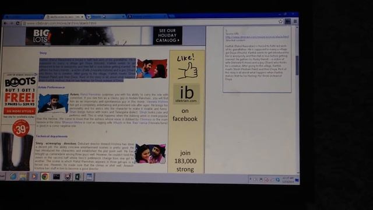Image resolution: width=373 pixels, height=210 pixels.
Task: Click 'join 183,000 strong' Facebook text
Action: [x=185, y=161]
